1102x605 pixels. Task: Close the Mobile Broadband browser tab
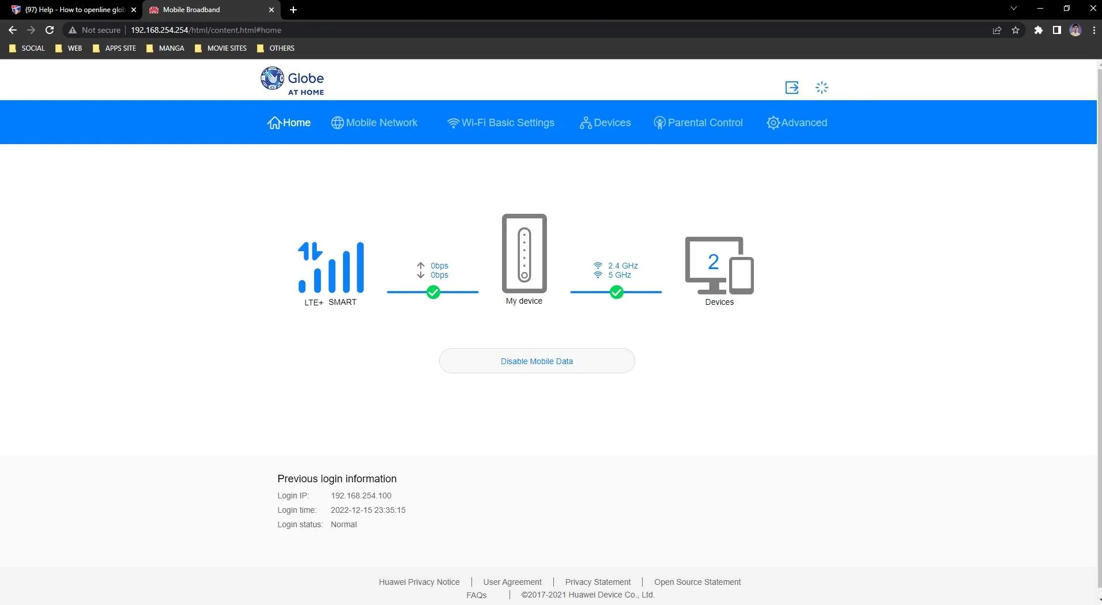271,10
